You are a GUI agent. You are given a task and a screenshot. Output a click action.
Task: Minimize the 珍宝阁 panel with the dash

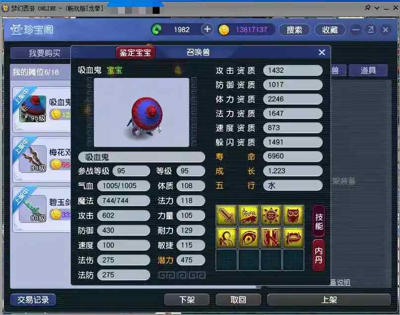(356, 30)
